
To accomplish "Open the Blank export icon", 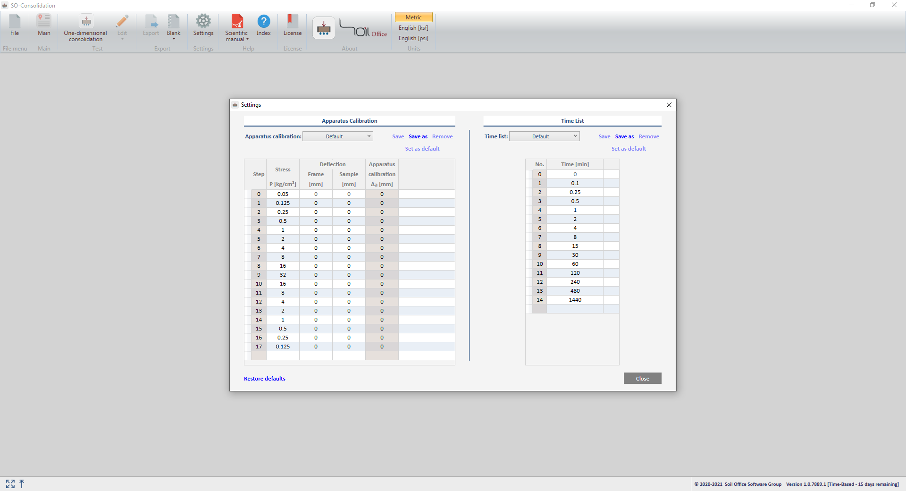I will point(174,22).
